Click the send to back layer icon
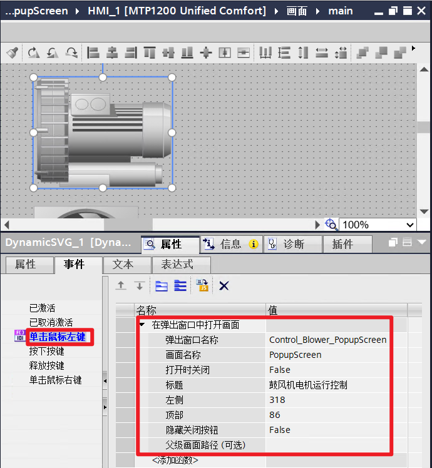Image resolution: width=432 pixels, height=468 pixels. pos(400,53)
